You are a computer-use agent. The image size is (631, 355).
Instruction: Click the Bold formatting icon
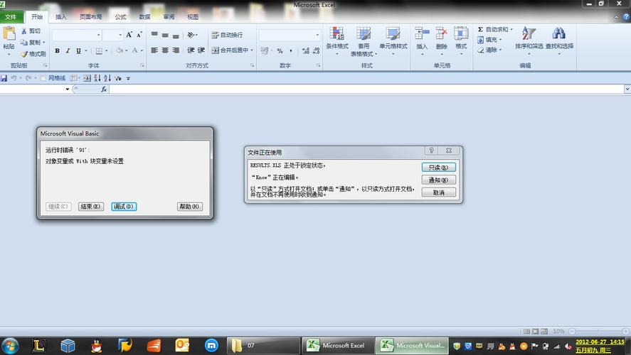tap(58, 50)
